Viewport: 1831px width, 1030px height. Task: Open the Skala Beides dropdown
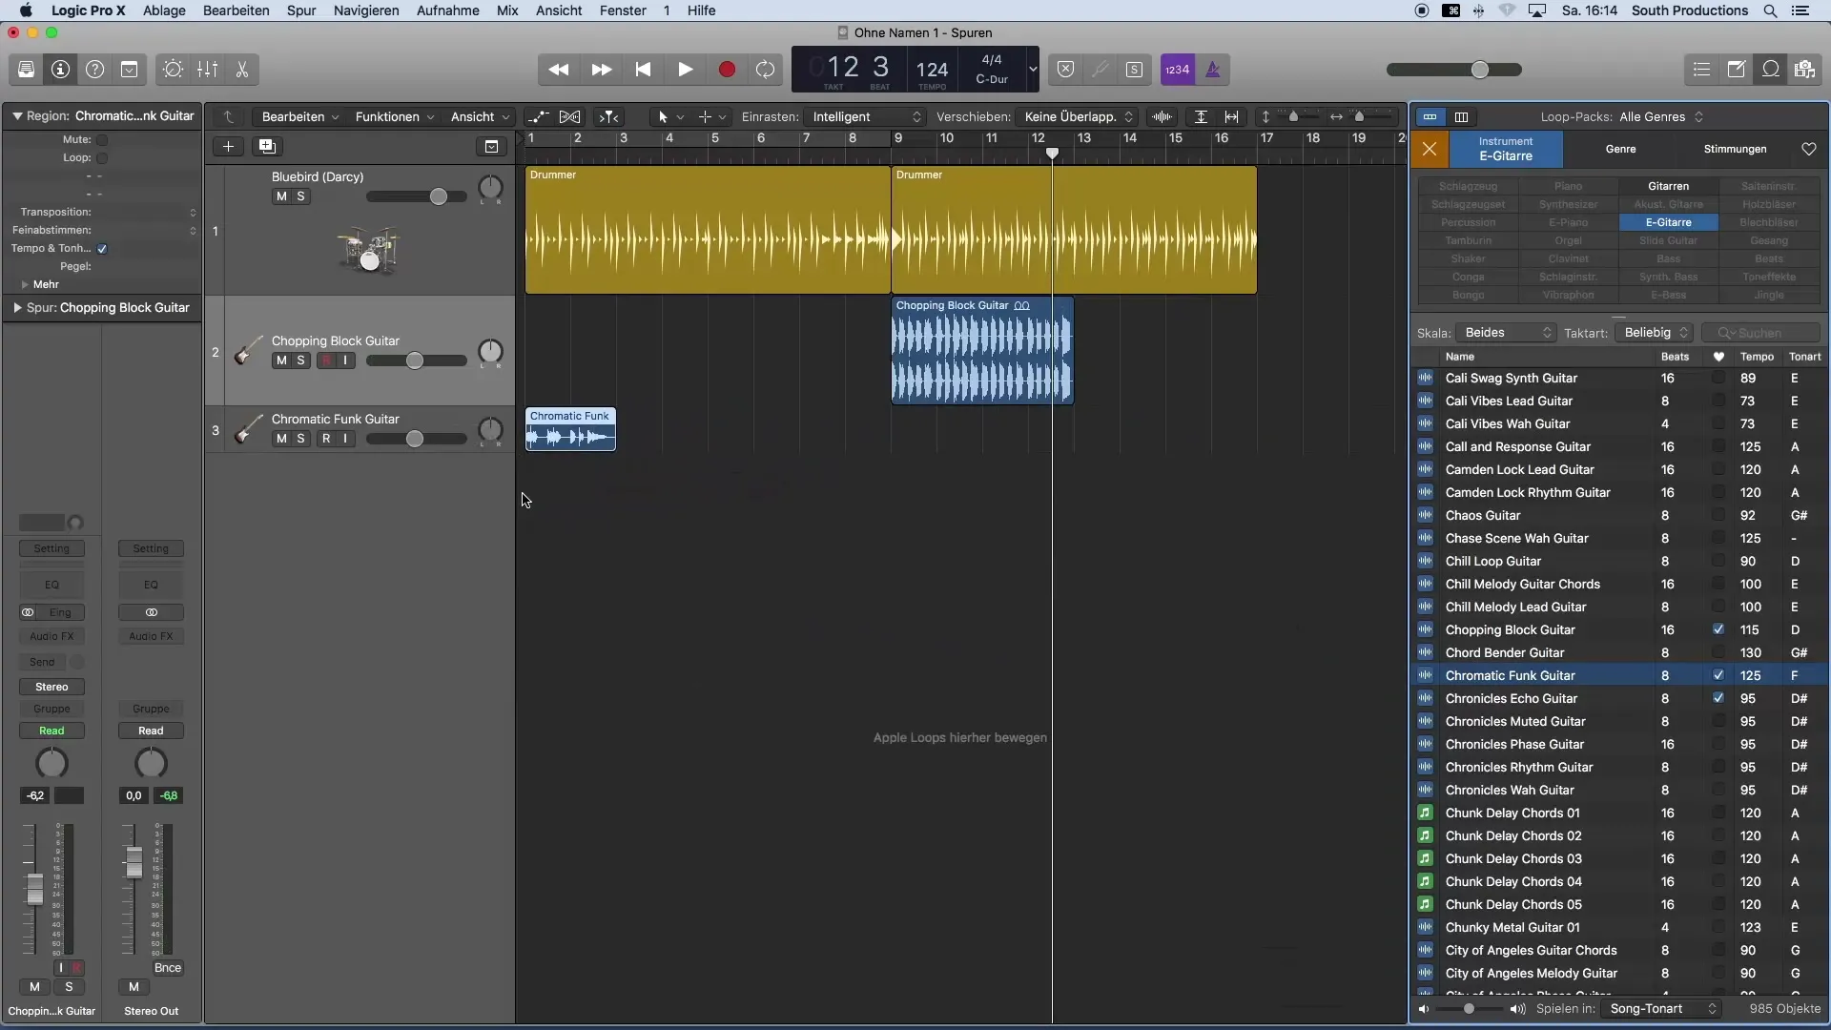[x=1507, y=333]
